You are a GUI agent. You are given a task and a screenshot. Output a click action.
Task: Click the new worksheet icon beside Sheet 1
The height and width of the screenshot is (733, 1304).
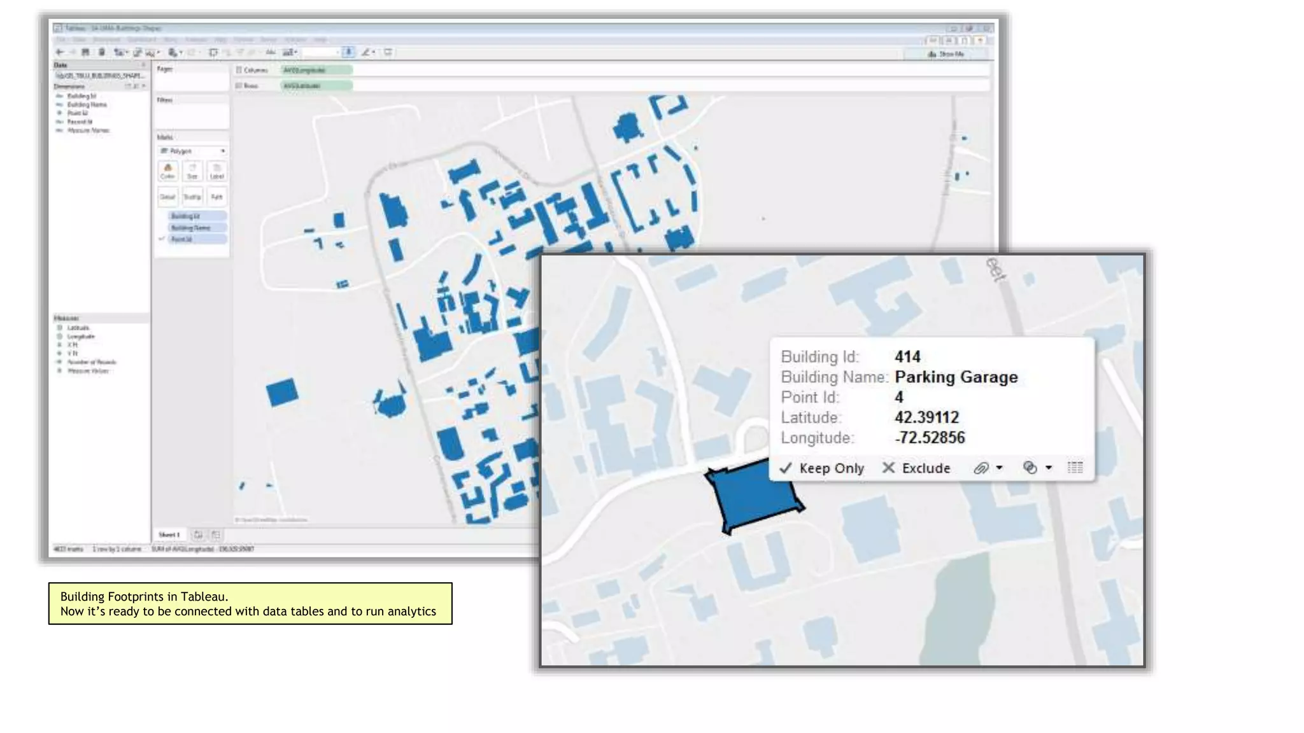198,534
